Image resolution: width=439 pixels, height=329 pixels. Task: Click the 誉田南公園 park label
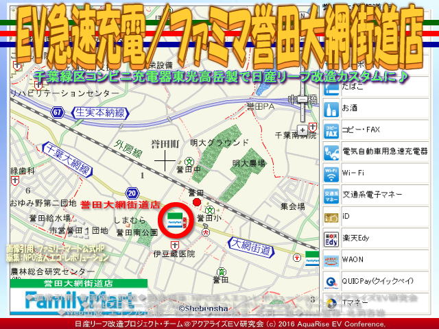coord(137,232)
